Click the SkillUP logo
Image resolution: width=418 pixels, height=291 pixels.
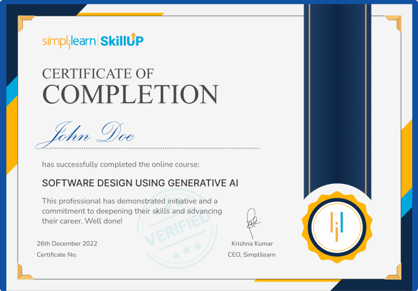pos(122,40)
